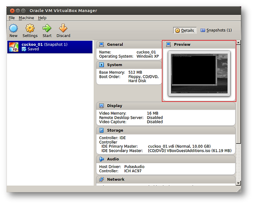The height and width of the screenshot is (205, 254).
Task: Click the 'ICH AC97' controller value
Action: point(133,171)
